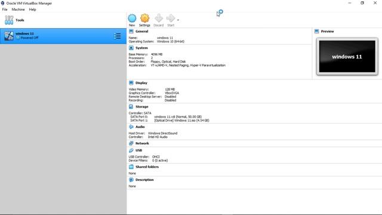Click the Preview panel icon
The width and height of the screenshot is (382, 215).
tap(316, 31)
